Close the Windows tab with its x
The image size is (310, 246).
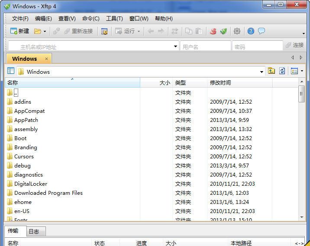point(46,59)
